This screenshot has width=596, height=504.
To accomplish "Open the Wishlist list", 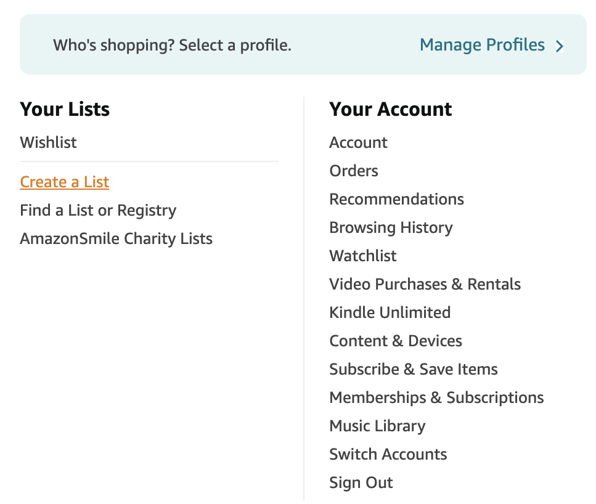I will [48, 142].
